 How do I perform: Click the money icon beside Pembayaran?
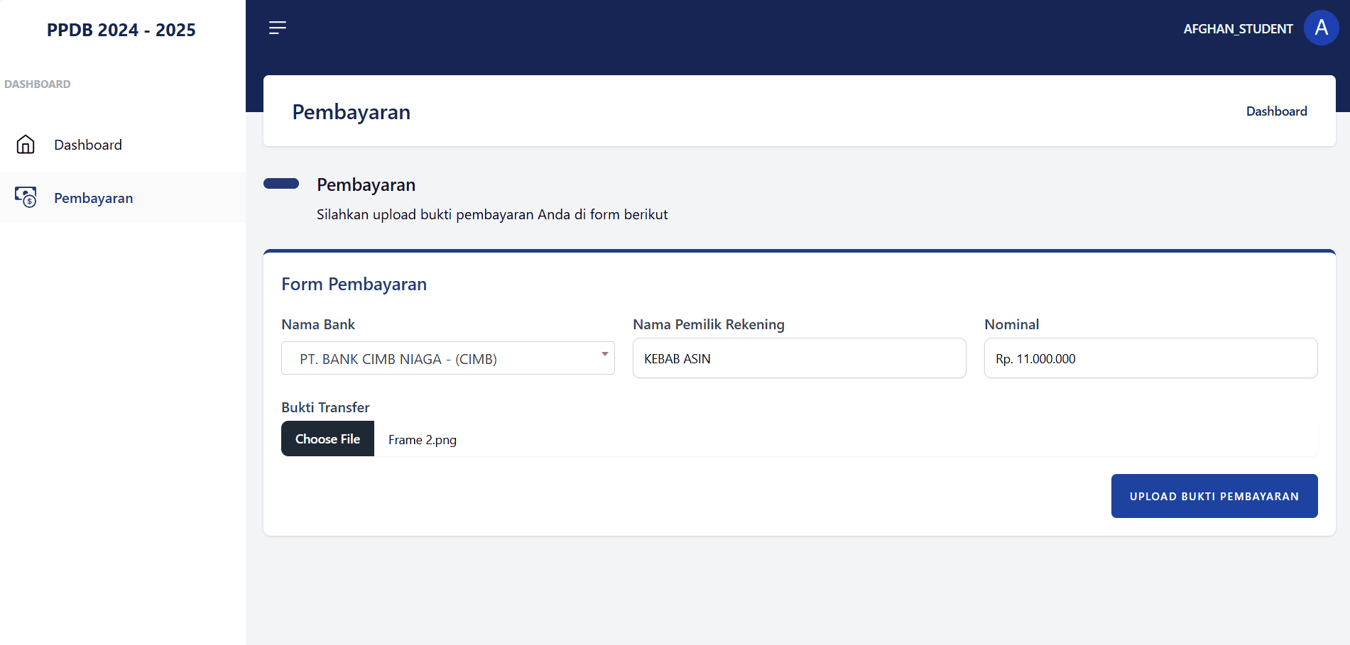(26, 197)
